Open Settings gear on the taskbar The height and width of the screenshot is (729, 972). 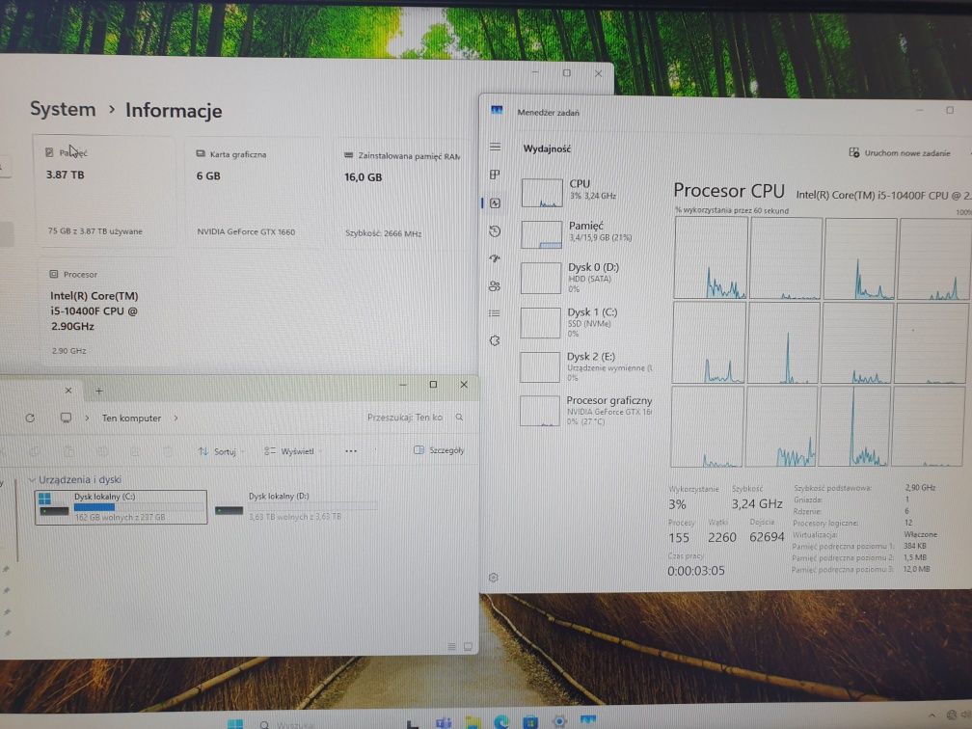click(x=559, y=722)
